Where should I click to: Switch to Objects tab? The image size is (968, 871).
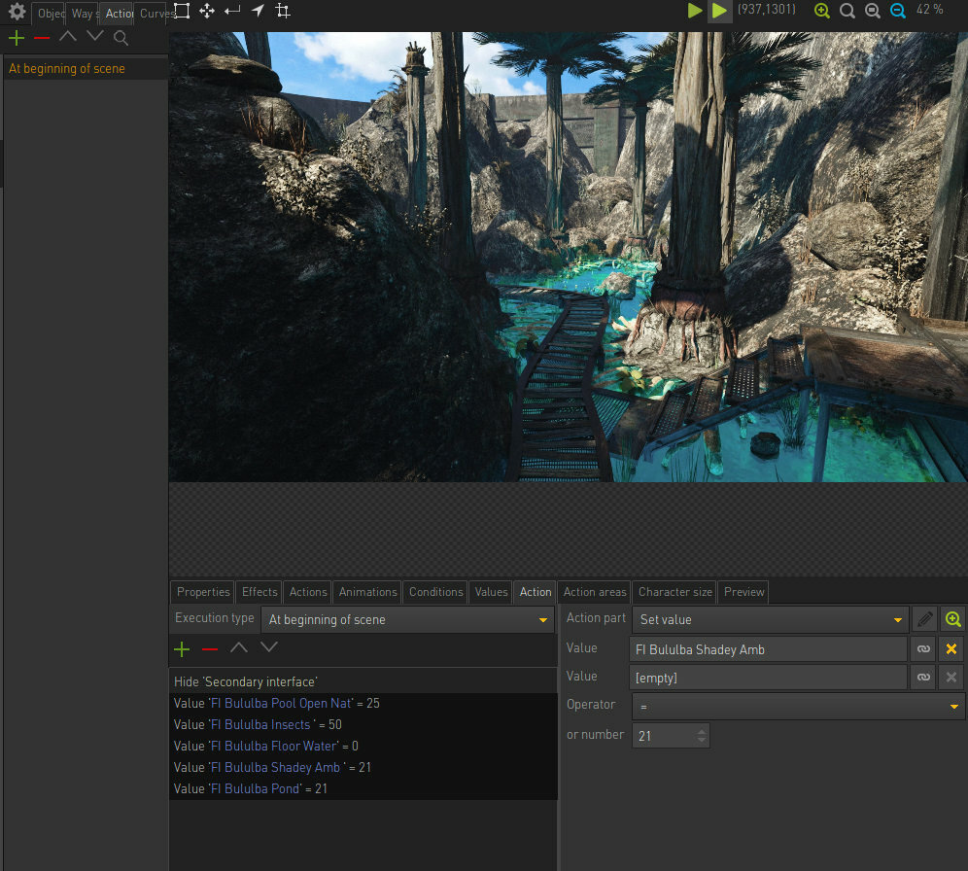pyautogui.click(x=49, y=13)
